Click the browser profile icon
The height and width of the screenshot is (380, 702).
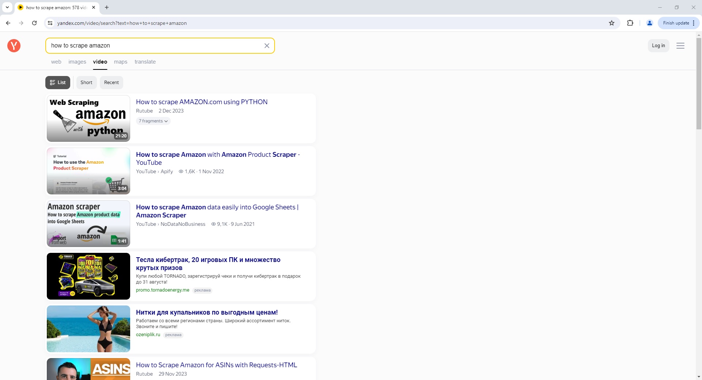[x=649, y=23]
